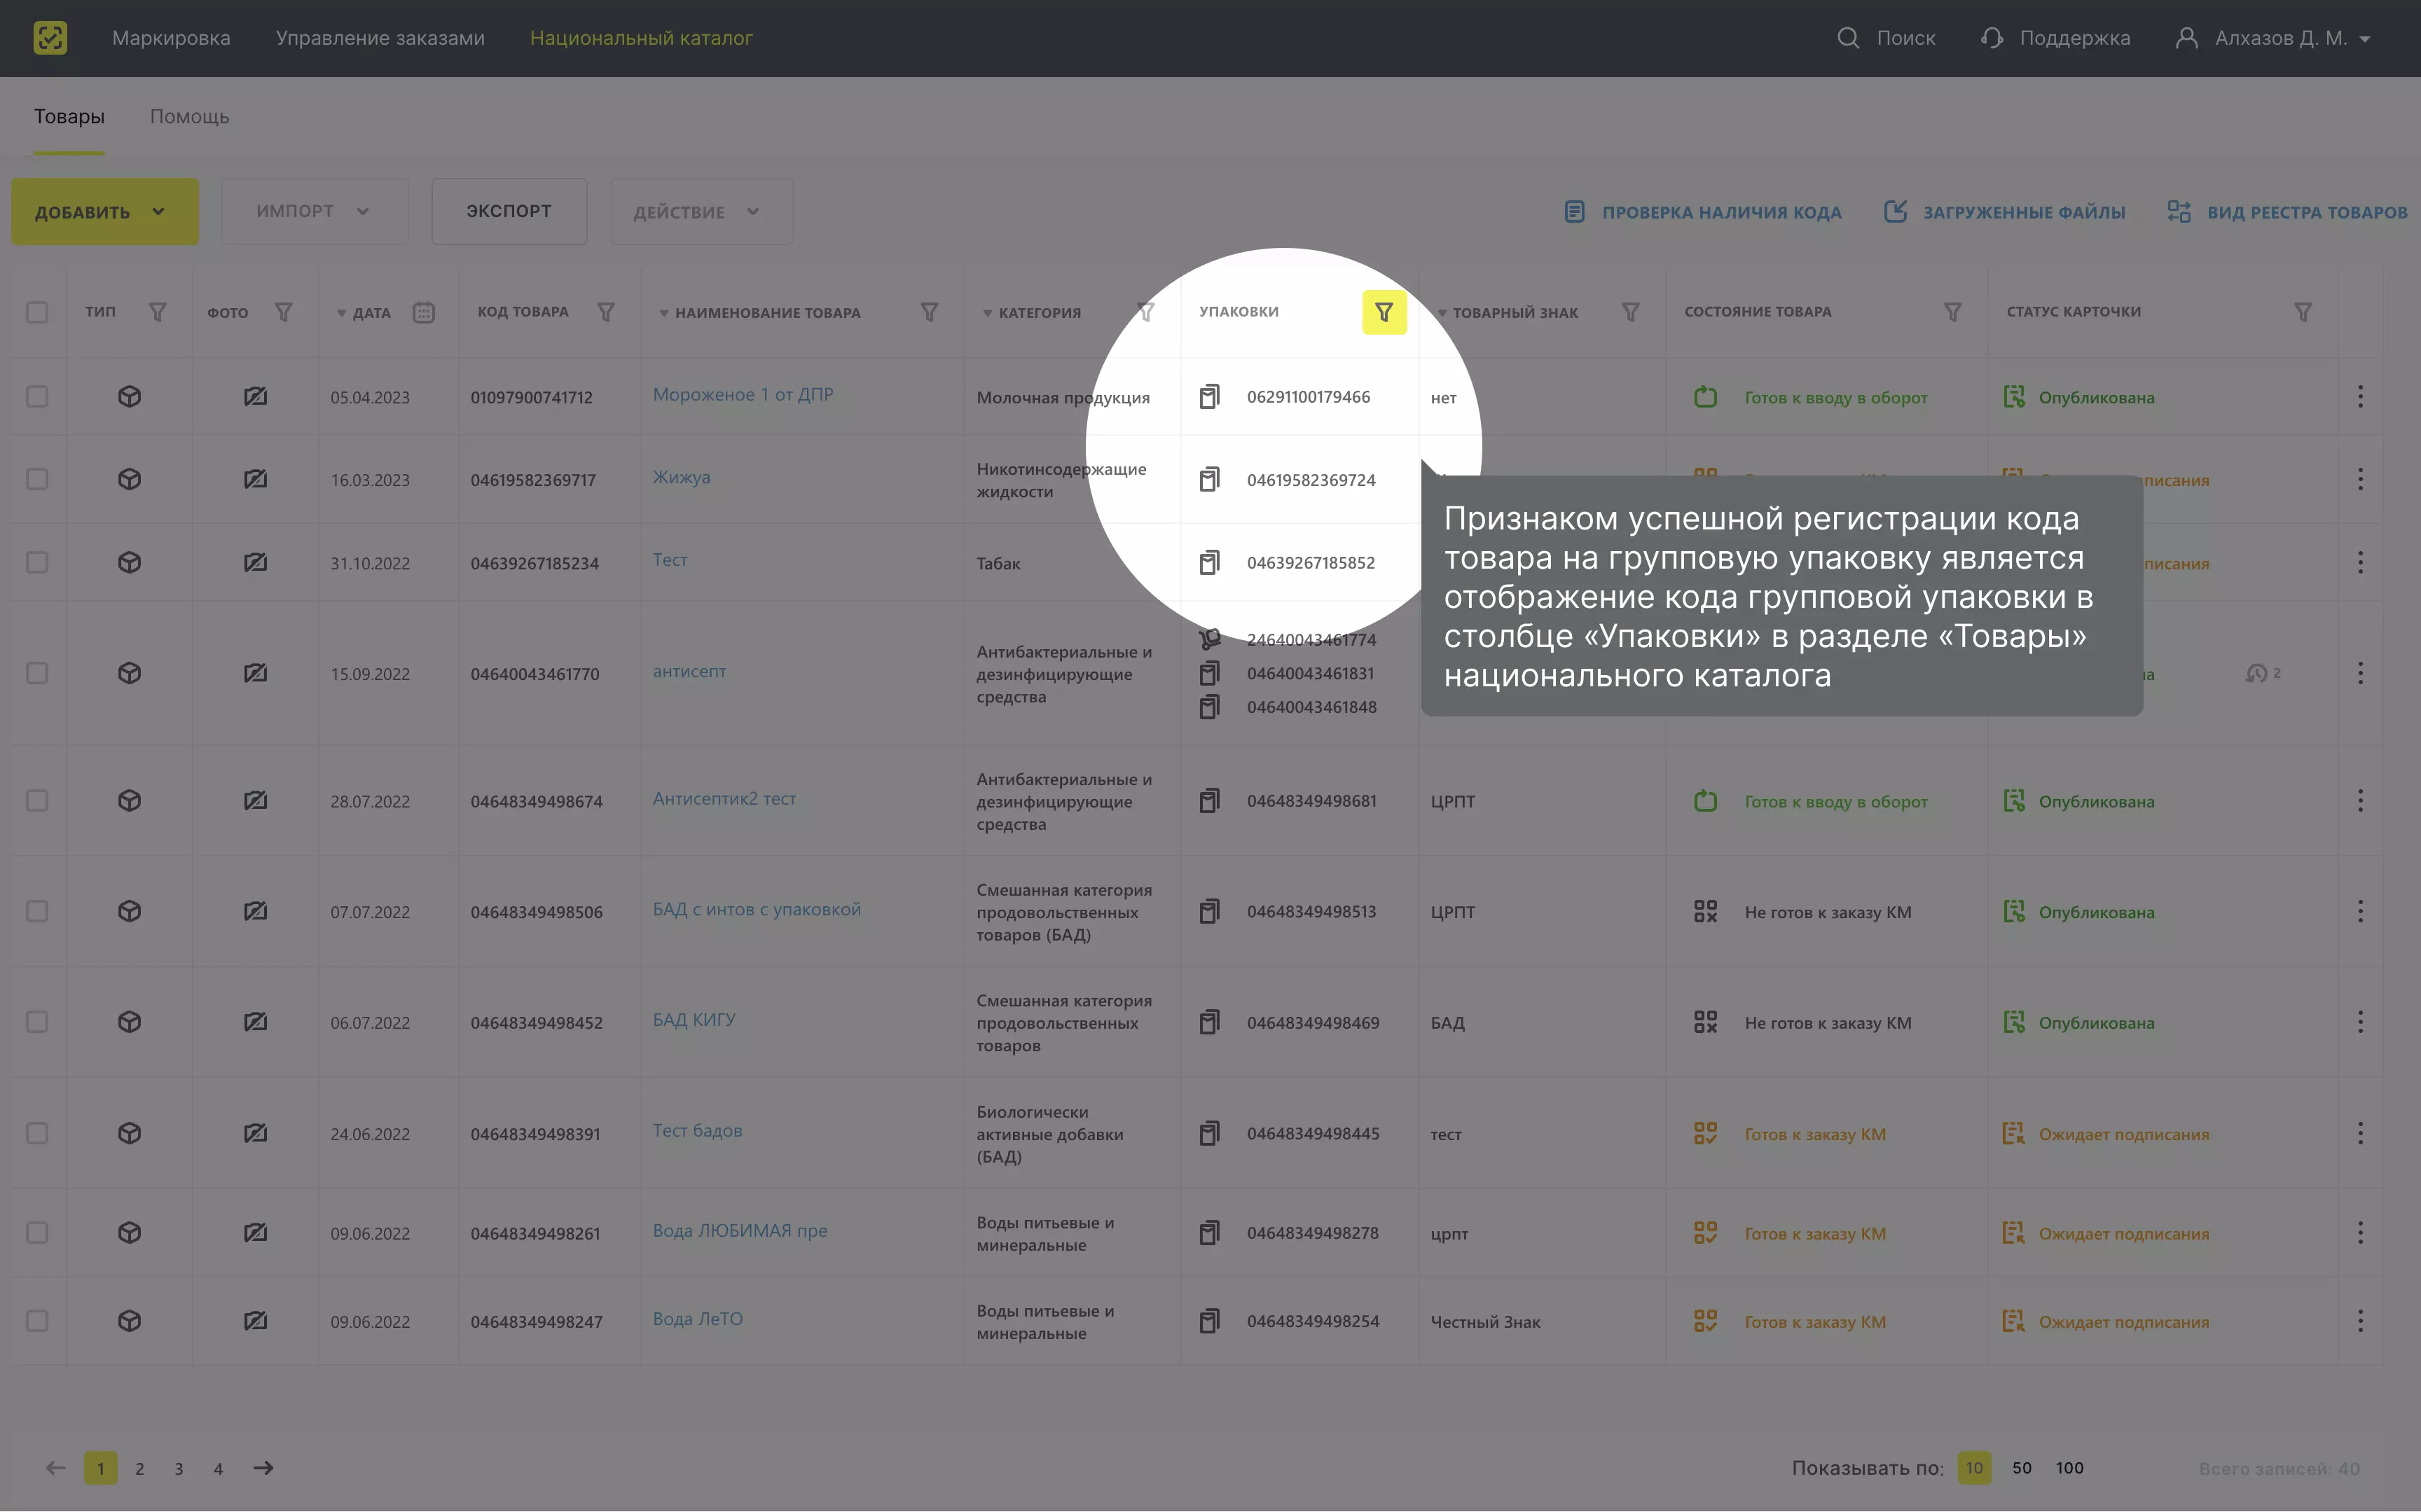The width and height of the screenshot is (2421, 1512).
Task: Open Управление заказами menu item
Action: (380, 38)
